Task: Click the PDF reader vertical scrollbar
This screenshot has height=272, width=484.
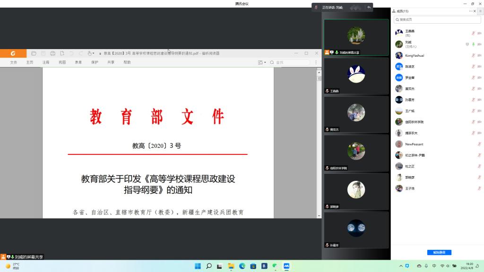Action: pos(319,142)
